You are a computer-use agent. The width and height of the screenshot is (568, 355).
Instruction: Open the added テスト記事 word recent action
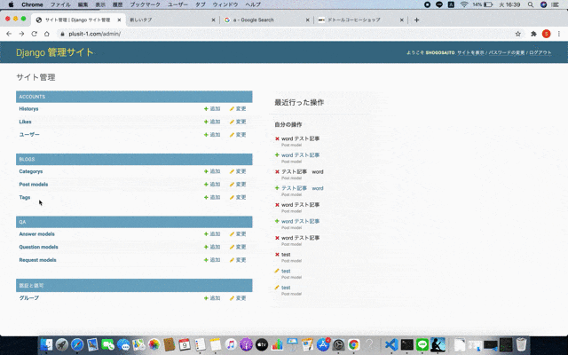(303, 188)
